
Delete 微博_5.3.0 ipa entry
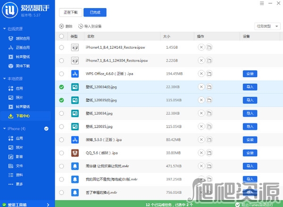coord(201,140)
